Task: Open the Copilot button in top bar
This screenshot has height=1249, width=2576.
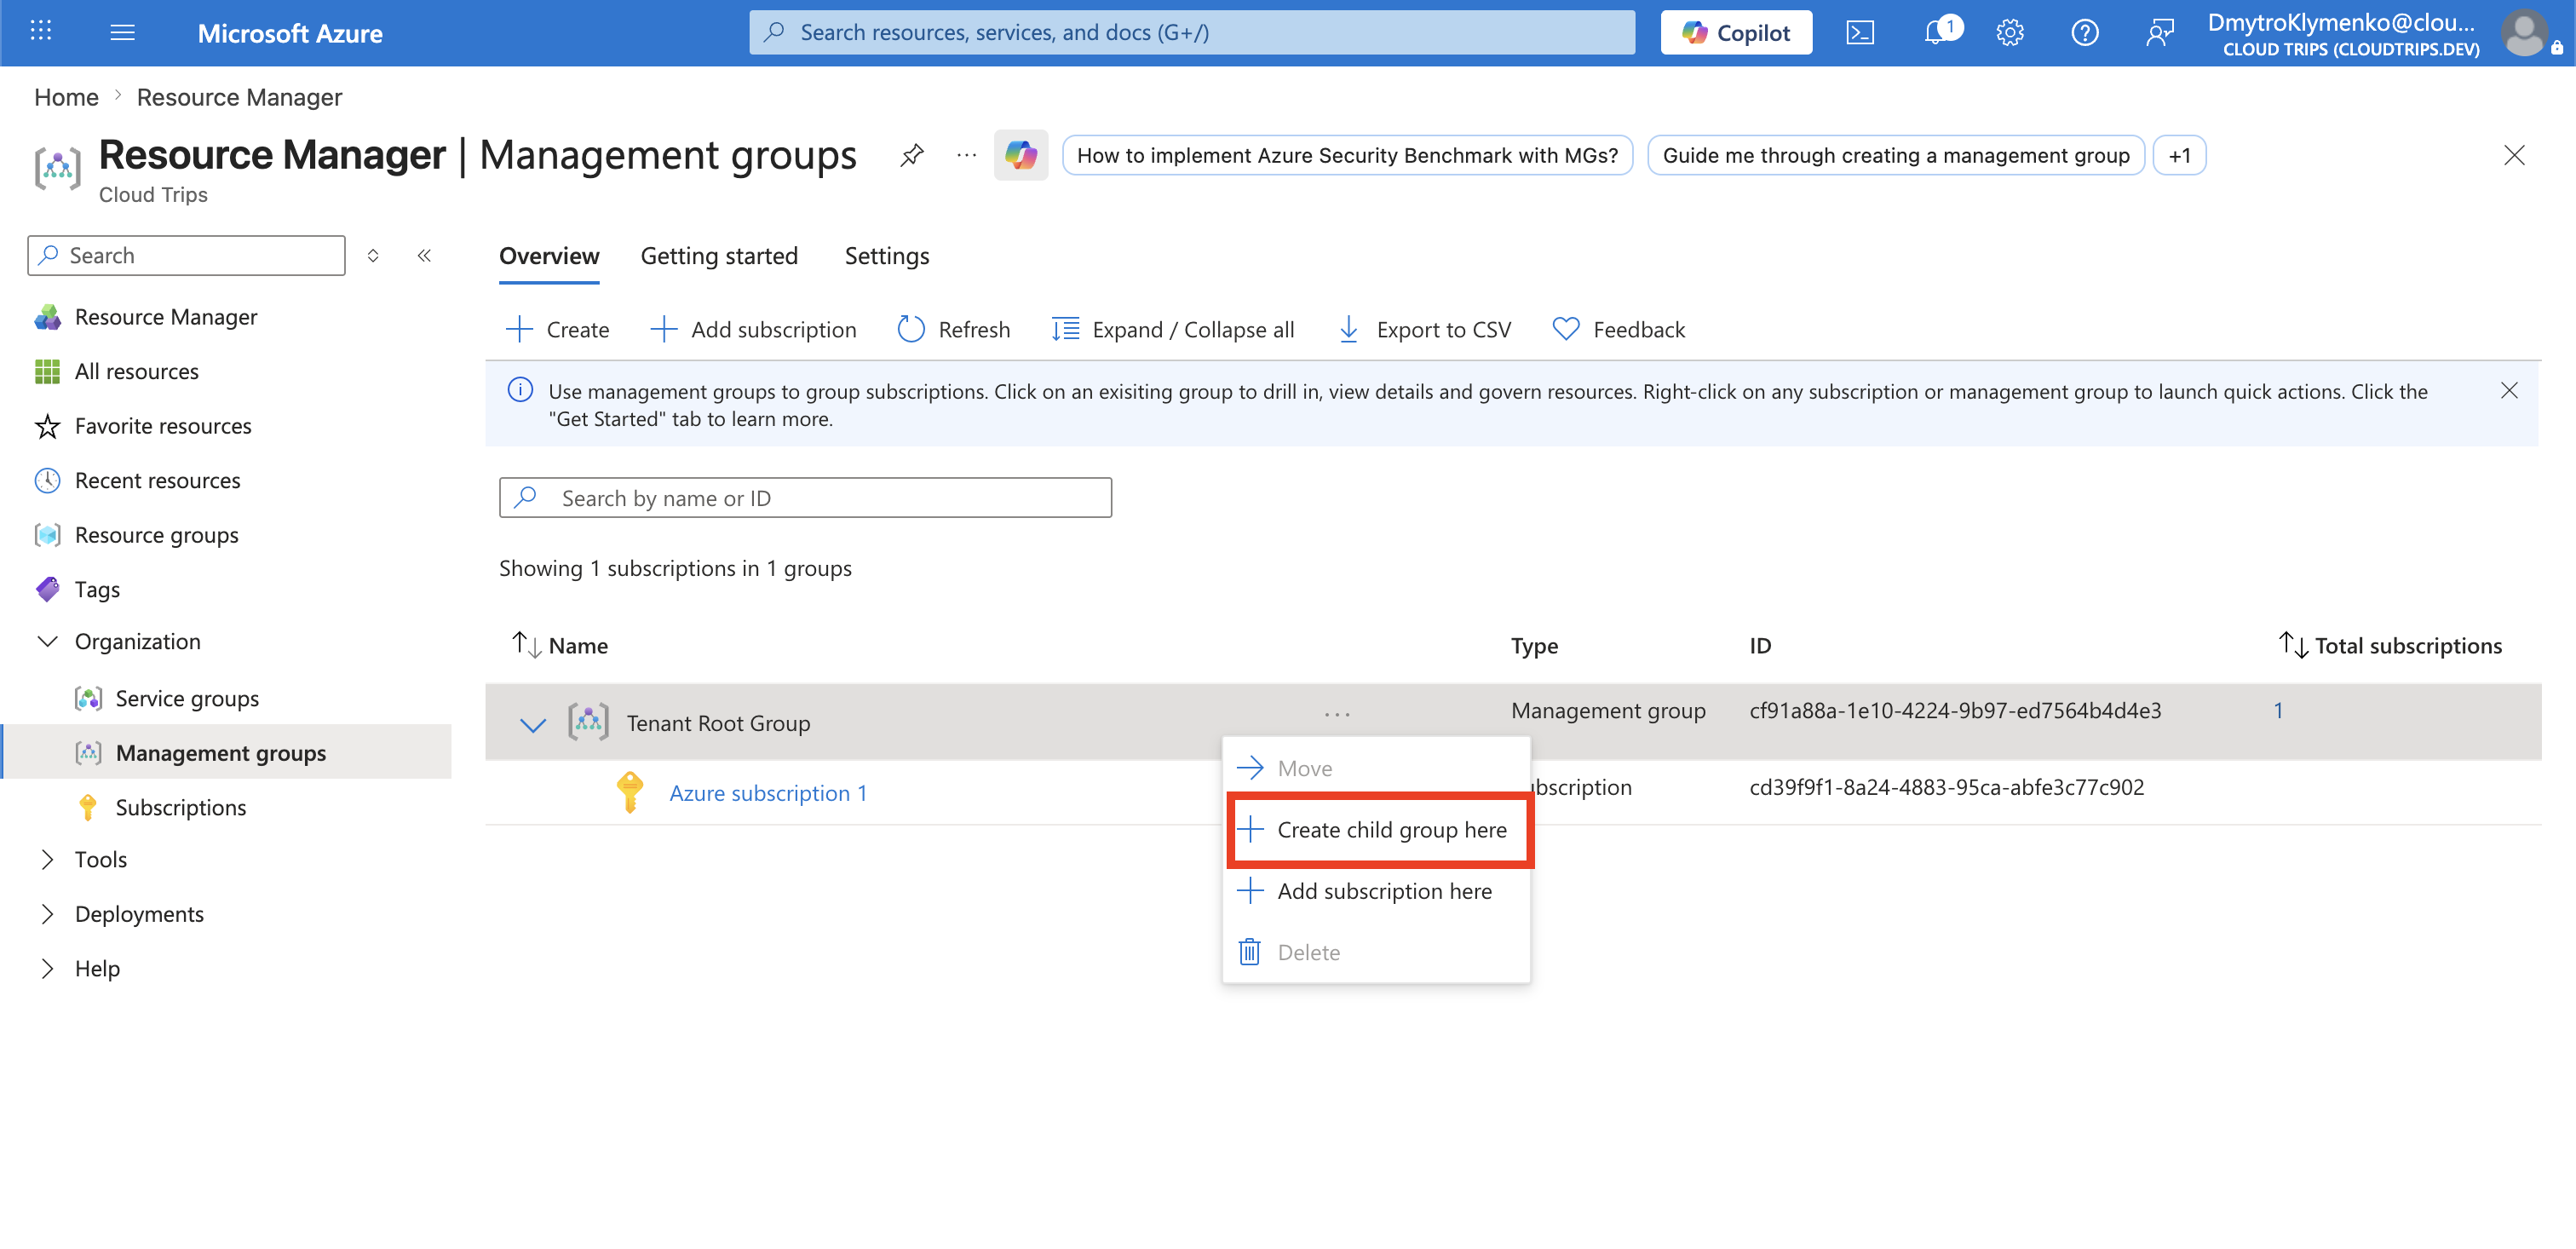Action: tap(1736, 33)
